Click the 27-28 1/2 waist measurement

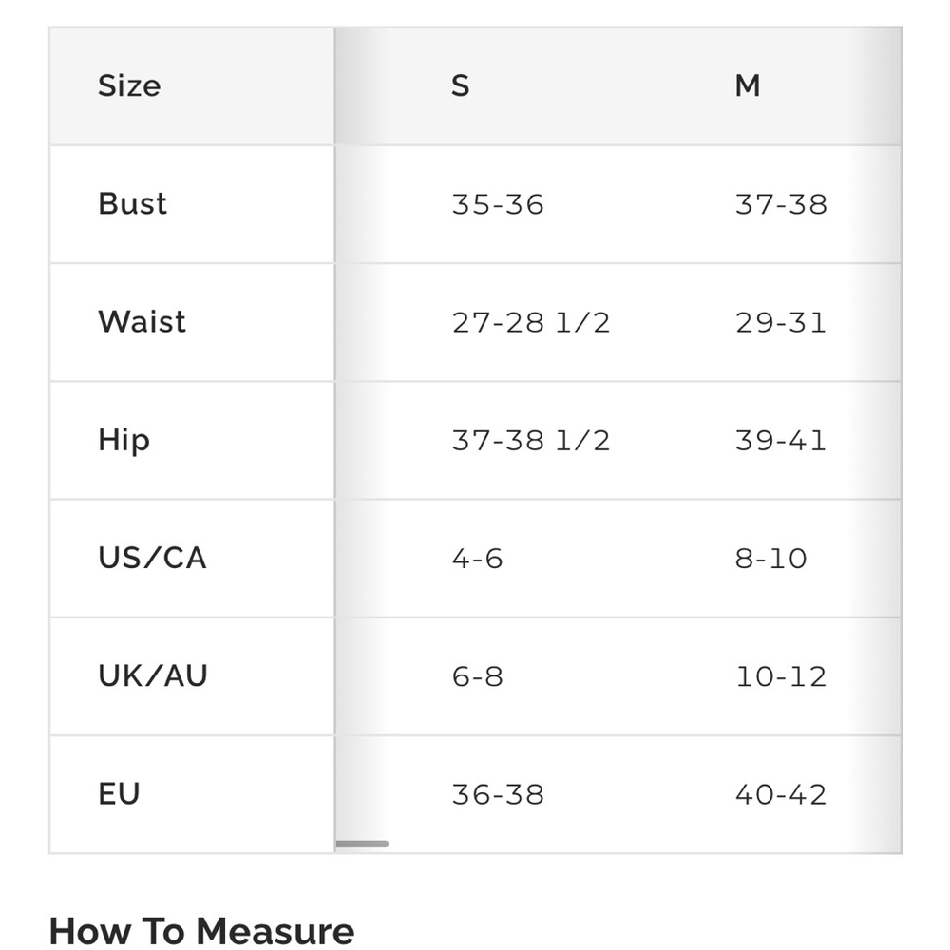531,322
